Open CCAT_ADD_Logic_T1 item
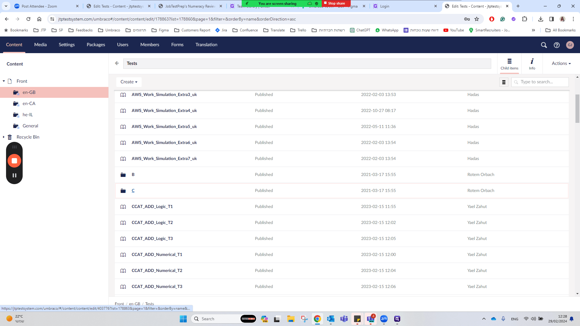Viewport: 580px width, 326px height. [152, 206]
